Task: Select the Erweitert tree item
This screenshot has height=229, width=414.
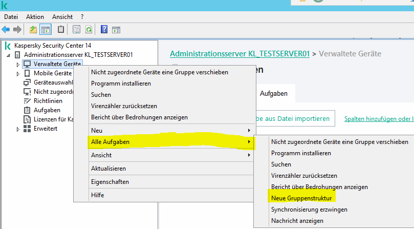Action: pos(46,129)
